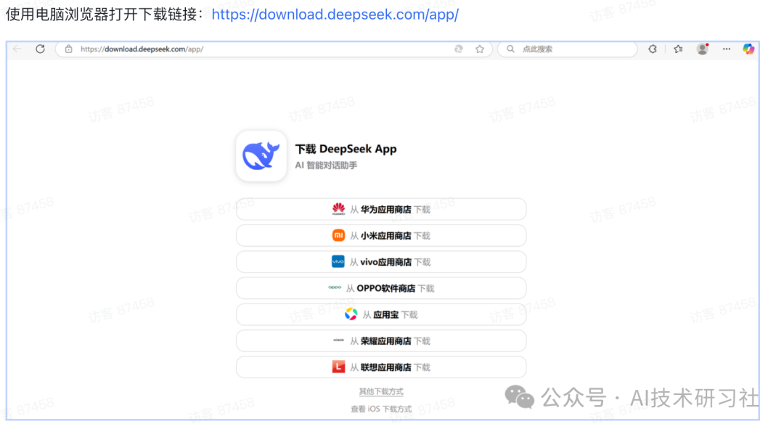Download from 联想应用商店

(x=381, y=367)
